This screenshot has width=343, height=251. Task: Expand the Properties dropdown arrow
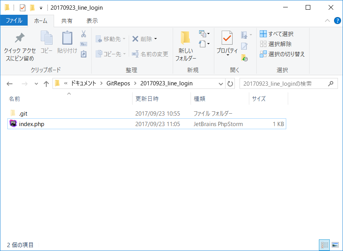tap(227, 55)
